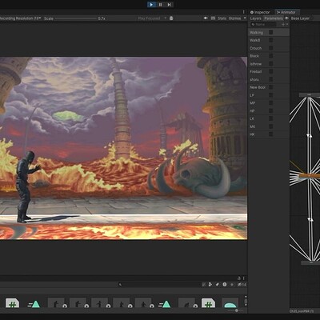Add a new parameter with the plus button
Image resolution: width=320 pixels, height=320 pixels.
(x=283, y=25)
